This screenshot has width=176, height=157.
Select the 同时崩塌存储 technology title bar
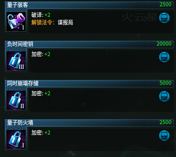coord(89,83)
